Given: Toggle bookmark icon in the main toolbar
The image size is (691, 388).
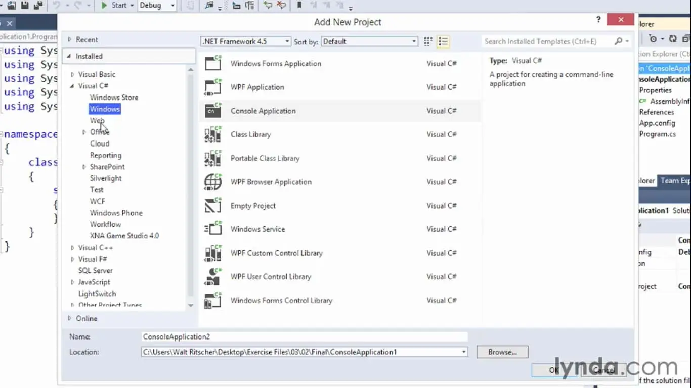Looking at the screenshot, I should click(299, 6).
